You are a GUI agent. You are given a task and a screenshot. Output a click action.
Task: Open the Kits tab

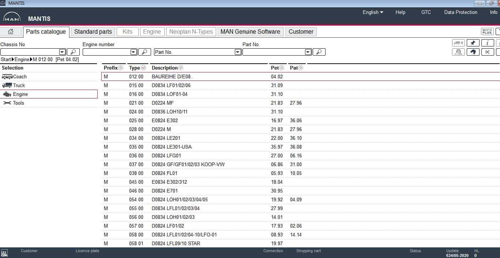coord(128,32)
